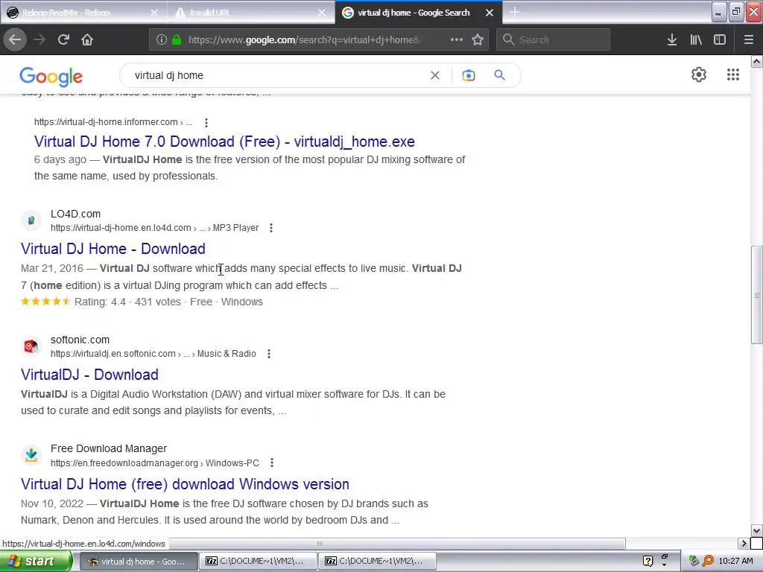
Task: Open options for softonic.com result
Action: [x=268, y=354]
